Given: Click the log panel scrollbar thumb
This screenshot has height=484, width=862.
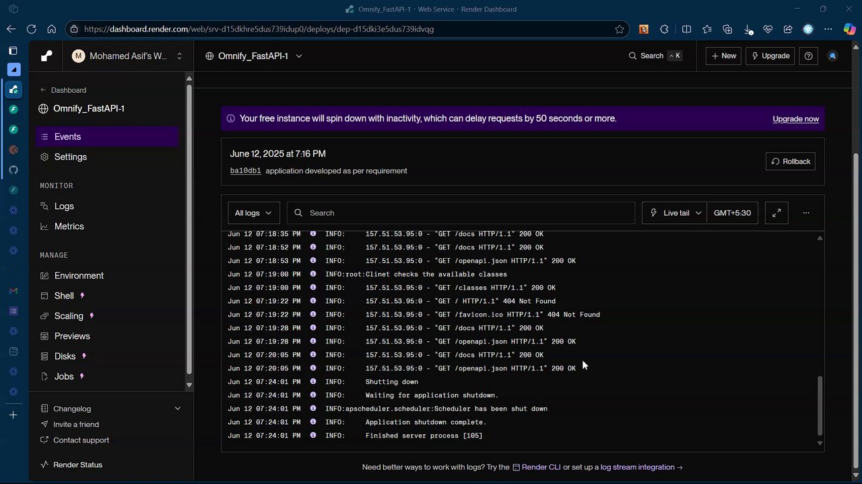Looking at the screenshot, I should pos(820,406).
